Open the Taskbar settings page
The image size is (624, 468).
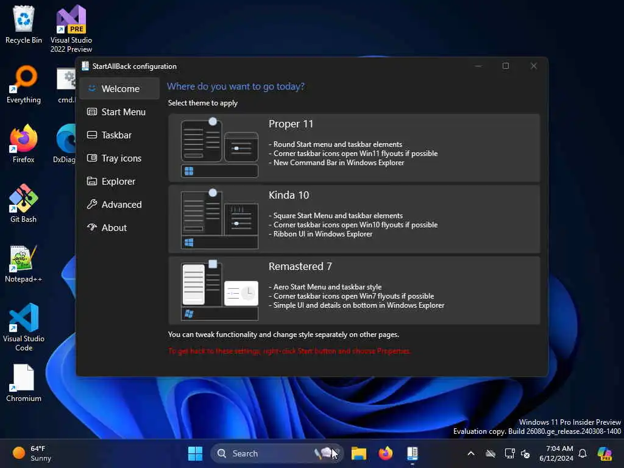(119, 135)
